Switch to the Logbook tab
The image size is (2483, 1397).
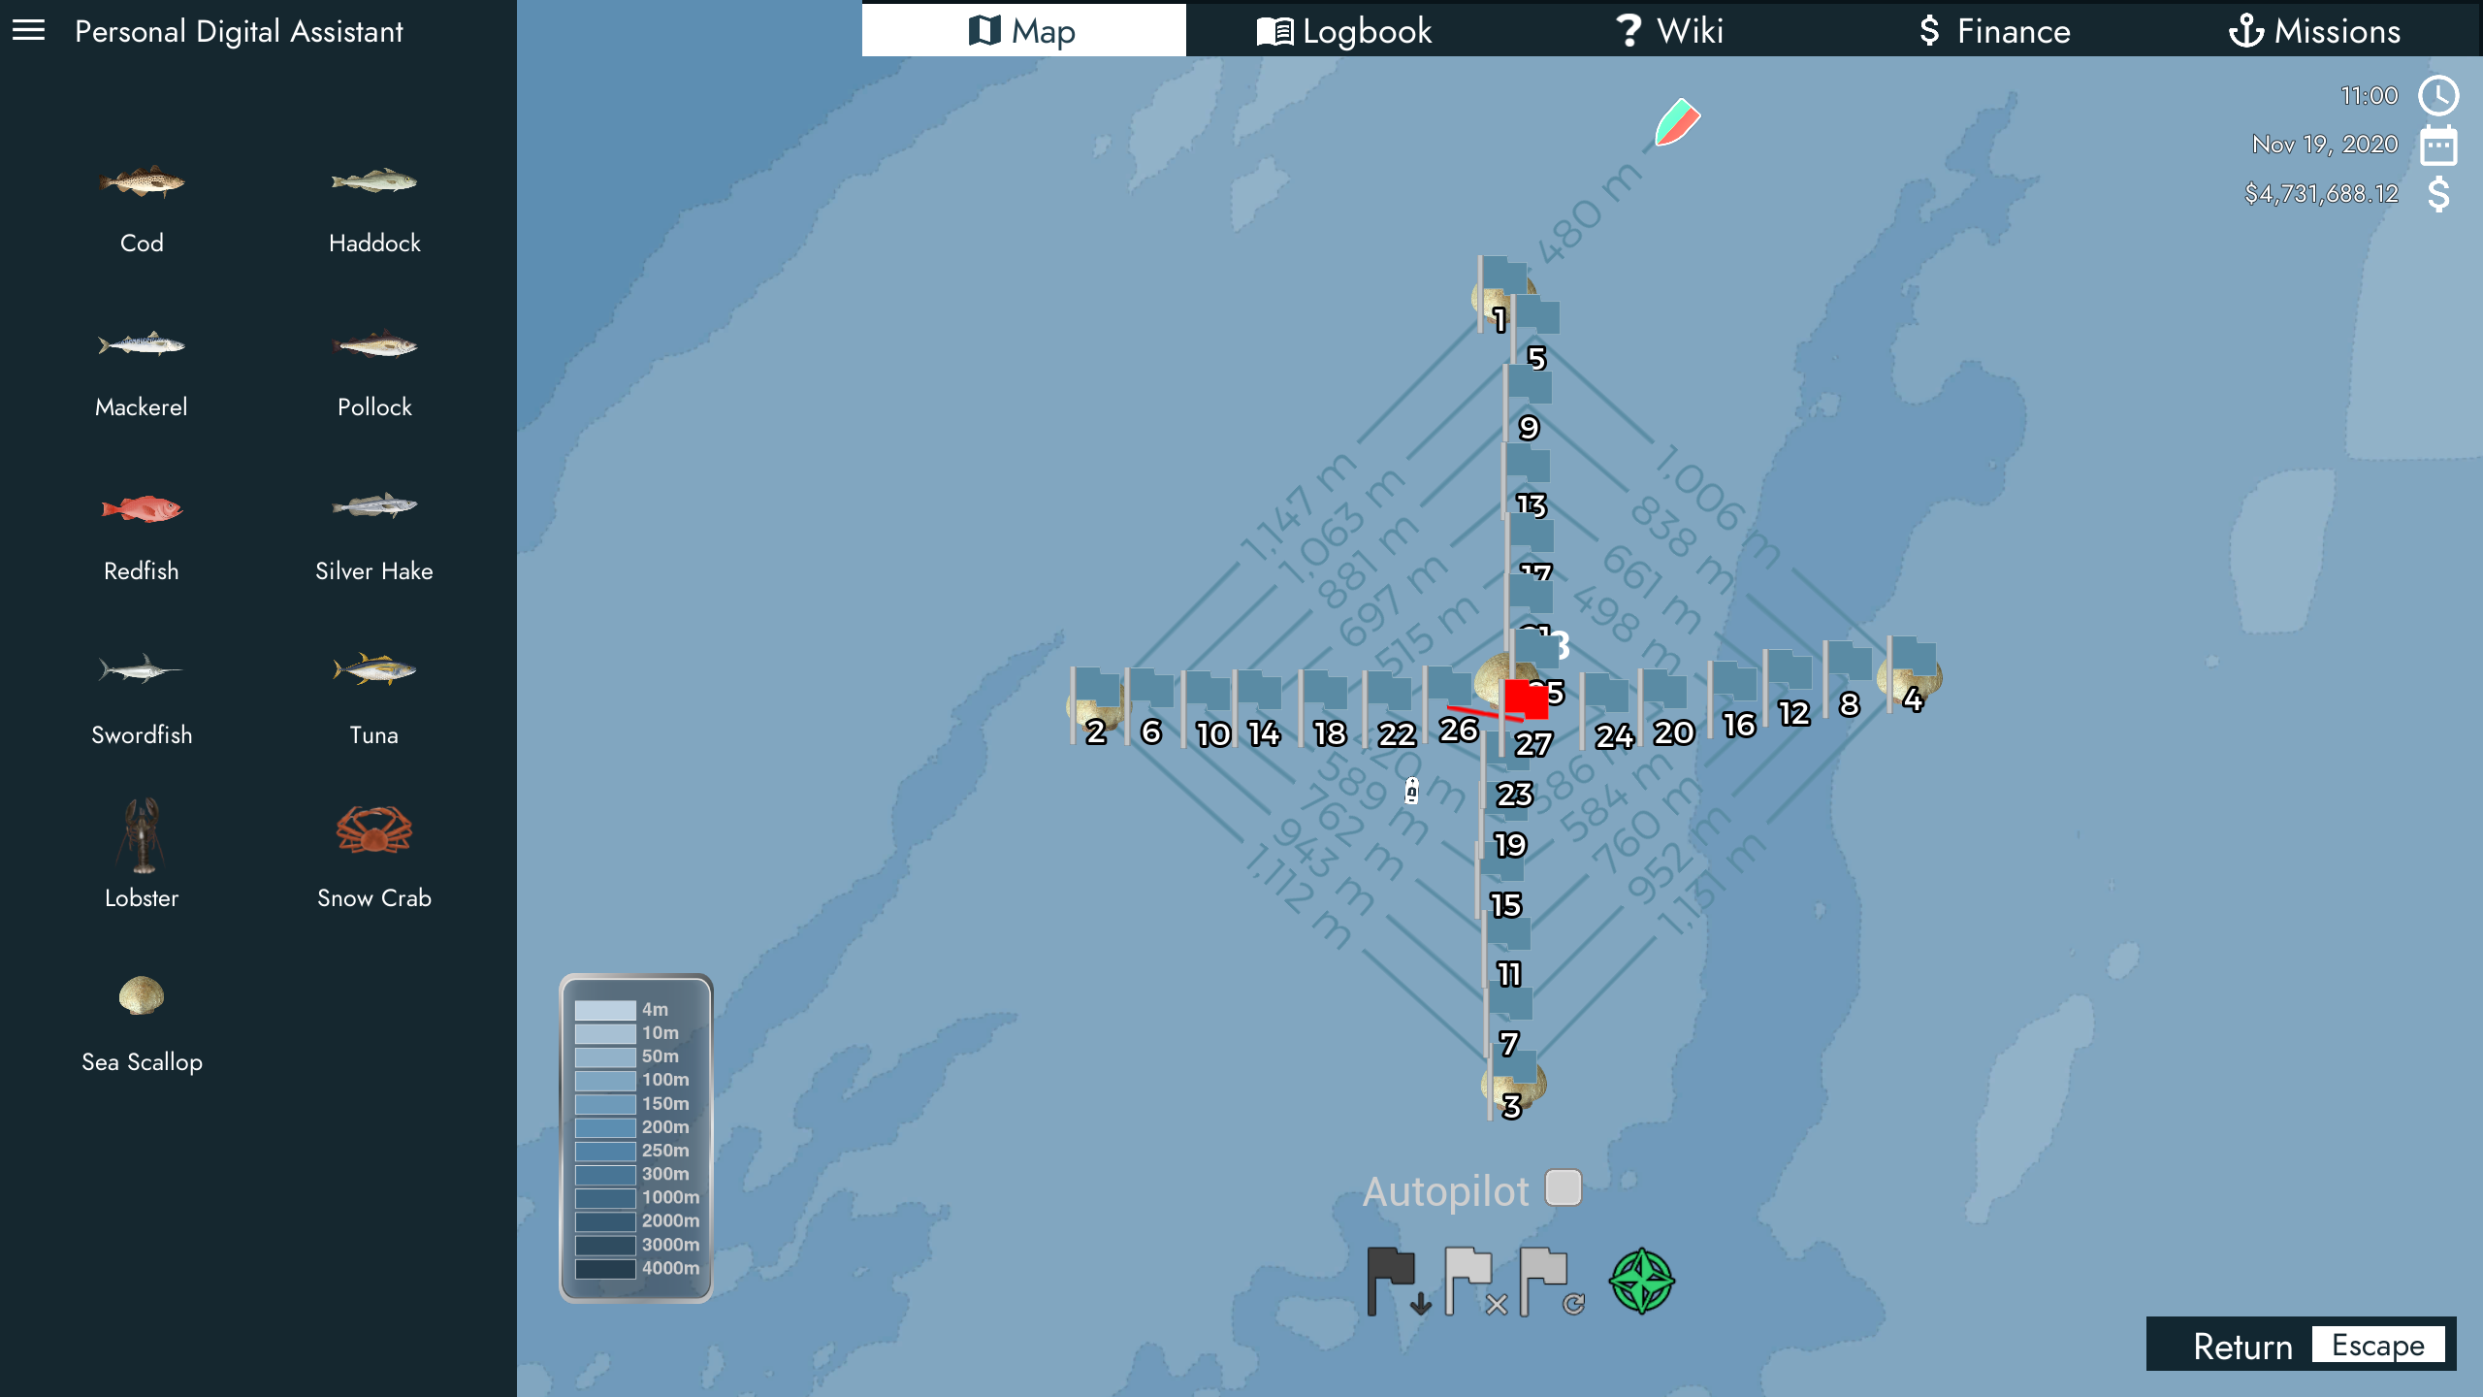[1344, 31]
